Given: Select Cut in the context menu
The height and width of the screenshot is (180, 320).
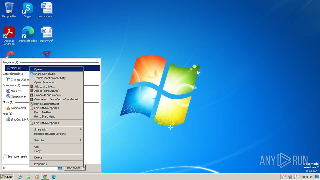Looking at the screenshot, I should [56, 147].
